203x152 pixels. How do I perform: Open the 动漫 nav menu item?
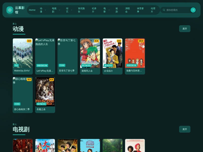click(41, 10)
